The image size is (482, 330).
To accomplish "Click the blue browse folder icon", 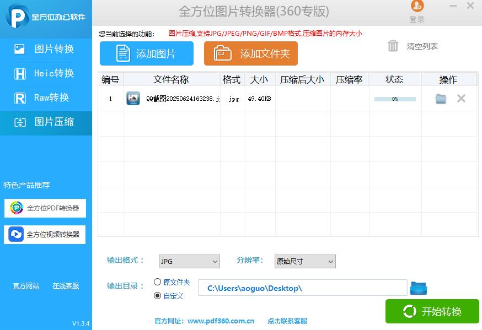I will 419,288.
